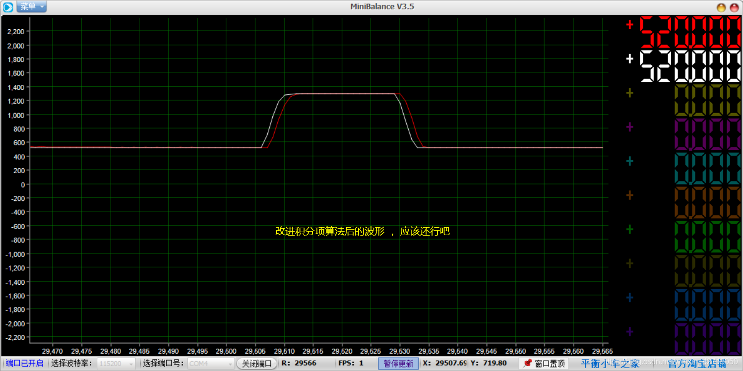
Task: Open the 选择端口号 COM4 dropdown
Action: [x=211, y=364]
